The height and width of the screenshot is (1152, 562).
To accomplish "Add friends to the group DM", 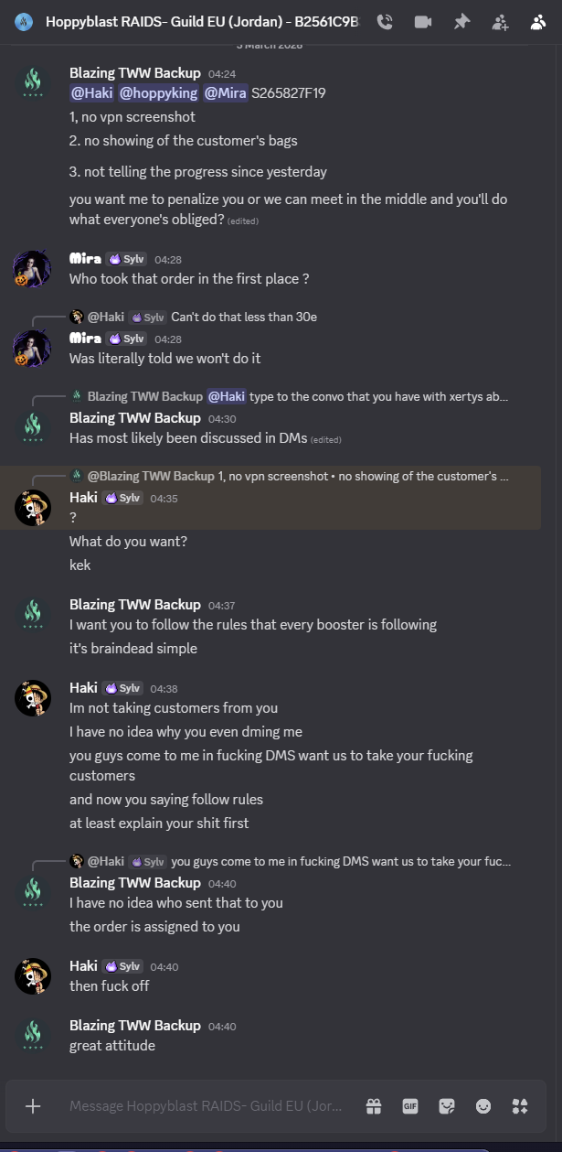I will [x=500, y=22].
